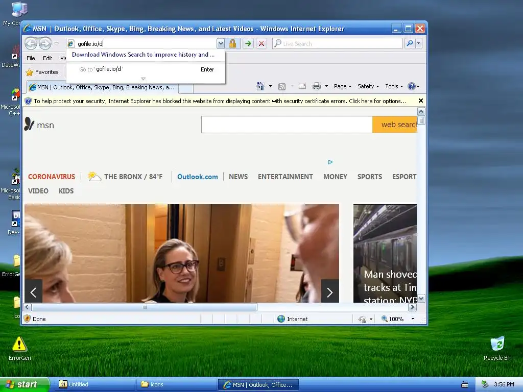Click the Help question mark icon
523x392 pixels.
click(412, 86)
